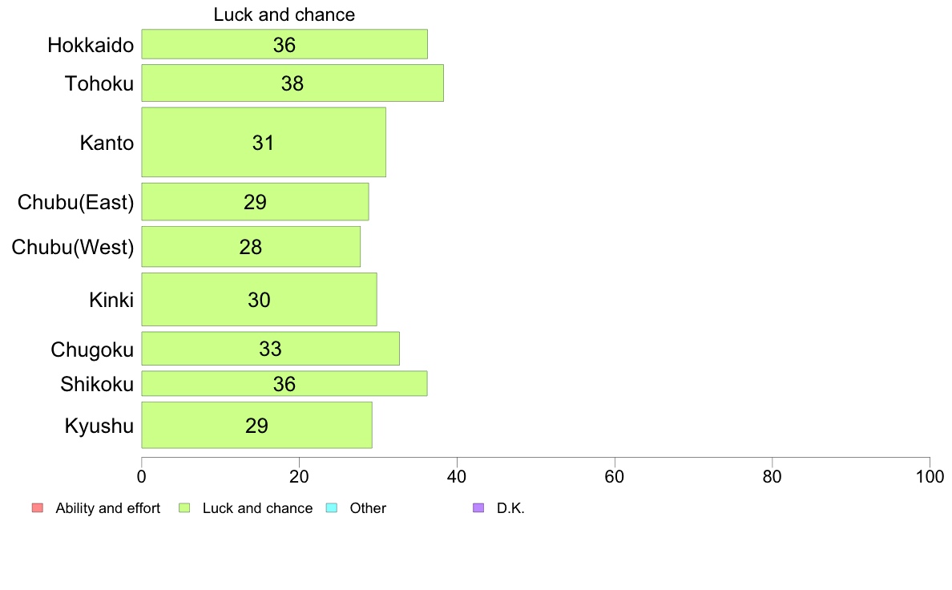Click the 40 tick on the axis

tap(457, 477)
